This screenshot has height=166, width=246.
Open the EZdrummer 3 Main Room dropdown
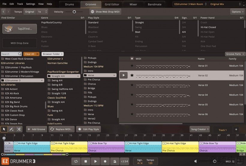190,4
